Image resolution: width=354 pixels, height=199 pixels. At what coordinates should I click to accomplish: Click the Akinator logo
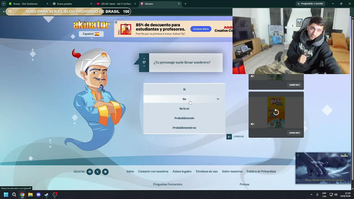92,24
